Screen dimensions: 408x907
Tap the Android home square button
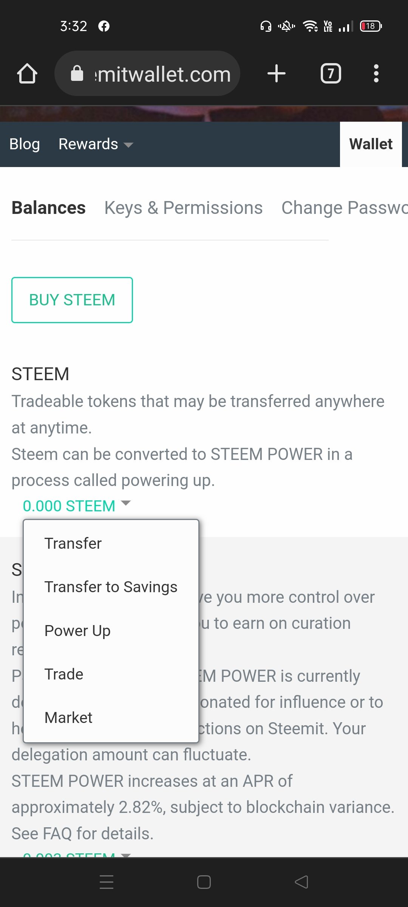pyautogui.click(x=204, y=882)
